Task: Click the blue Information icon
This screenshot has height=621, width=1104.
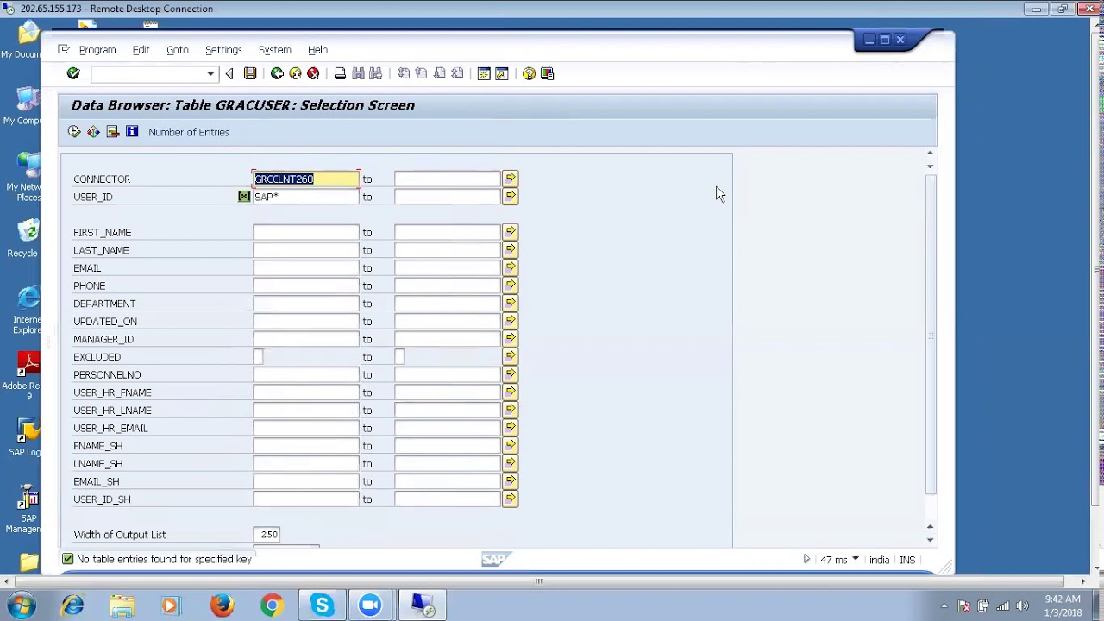Action: pyautogui.click(x=132, y=132)
